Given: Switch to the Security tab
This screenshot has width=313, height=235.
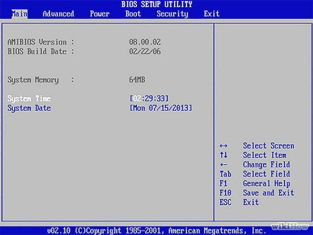Looking at the screenshot, I should tap(172, 14).
